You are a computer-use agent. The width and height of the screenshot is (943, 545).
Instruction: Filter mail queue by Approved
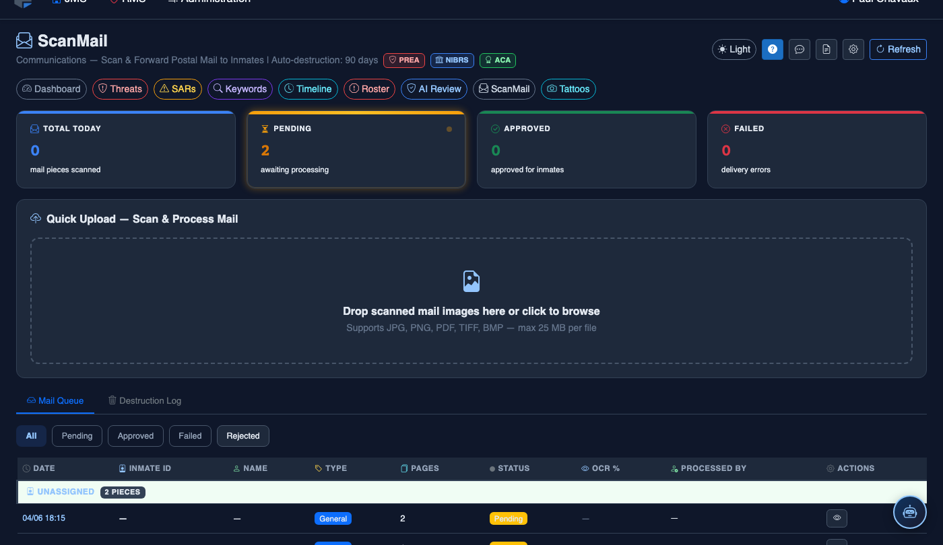(135, 436)
